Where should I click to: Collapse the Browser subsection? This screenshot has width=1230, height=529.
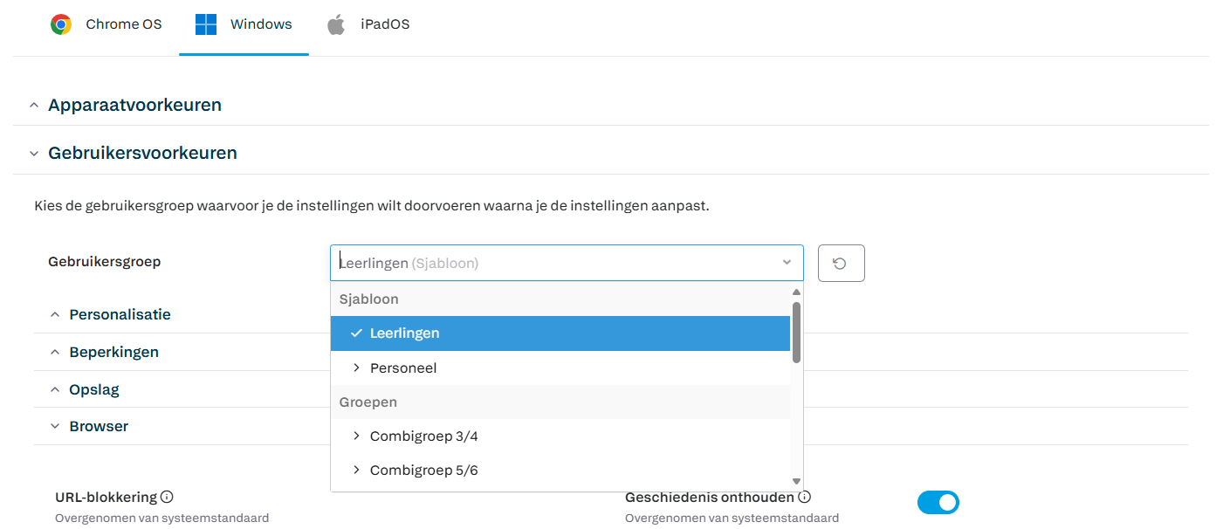(x=55, y=427)
